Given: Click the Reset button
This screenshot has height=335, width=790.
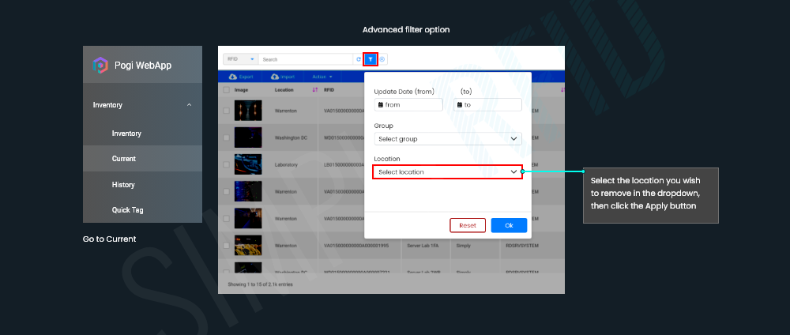Looking at the screenshot, I should 468,225.
